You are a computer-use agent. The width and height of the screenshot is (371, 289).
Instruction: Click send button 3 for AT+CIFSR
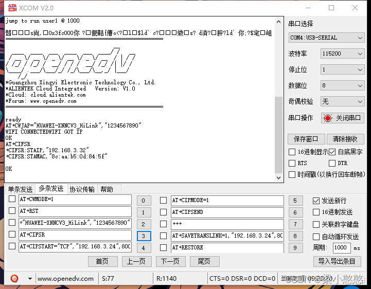coord(144,236)
